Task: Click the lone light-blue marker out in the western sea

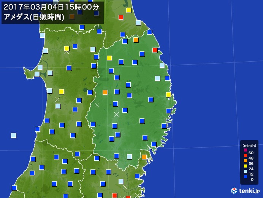Action: tap(14, 135)
